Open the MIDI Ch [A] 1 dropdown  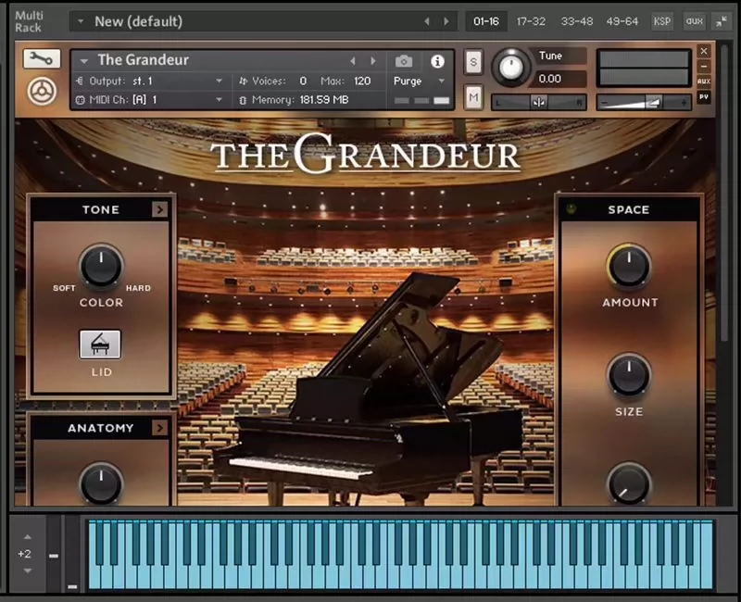[219, 100]
